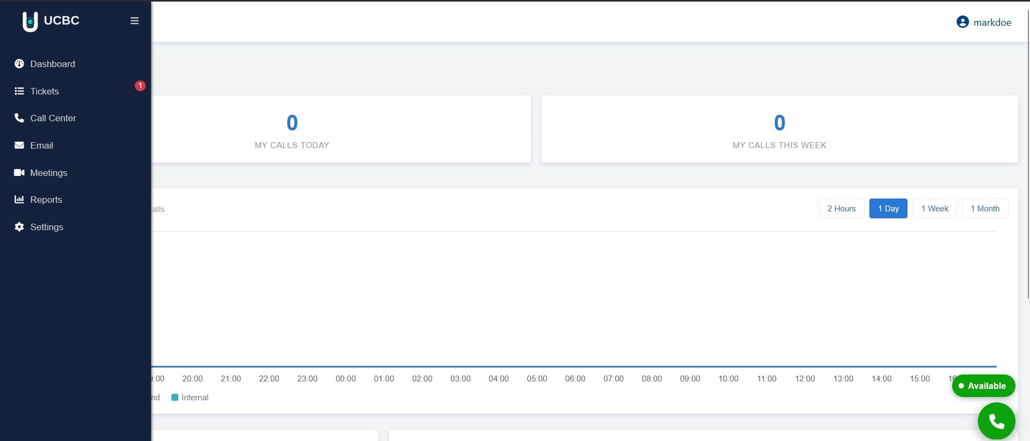Switch chart to 1 Week

tap(935, 209)
